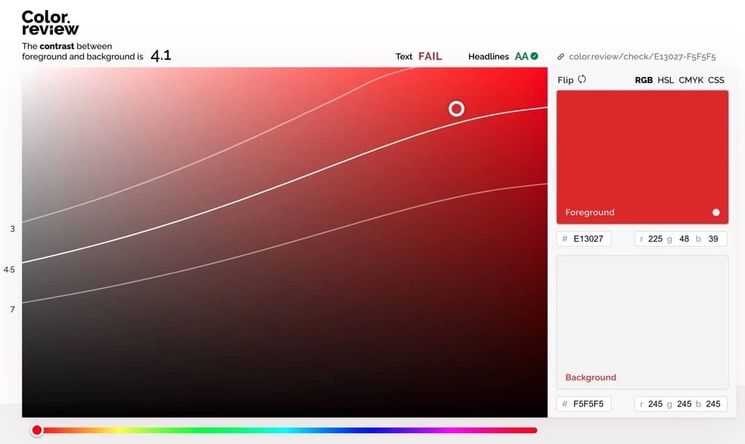Click the Flip swap arrows icon
Screen dimensions: 745x444
pos(581,80)
